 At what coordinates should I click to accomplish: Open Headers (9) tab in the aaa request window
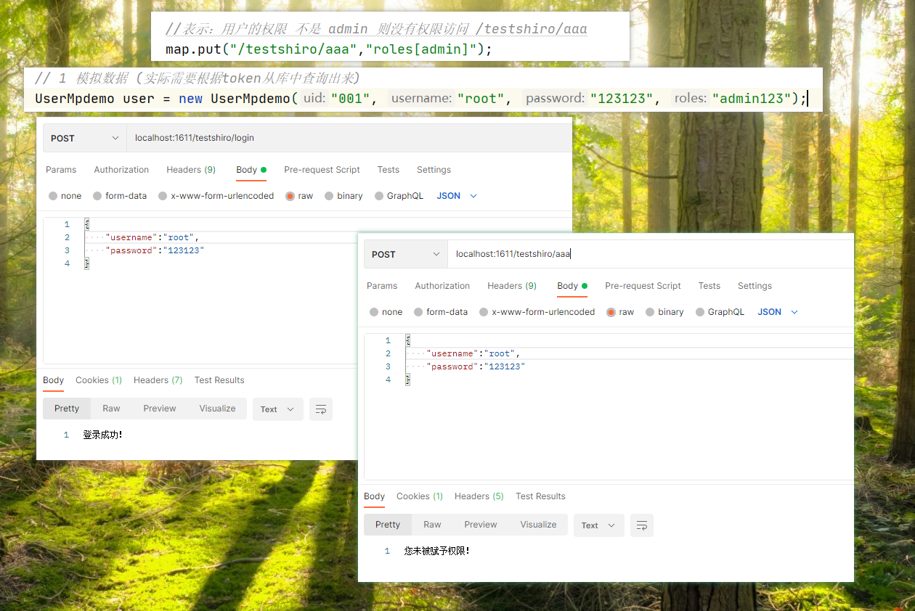click(512, 286)
